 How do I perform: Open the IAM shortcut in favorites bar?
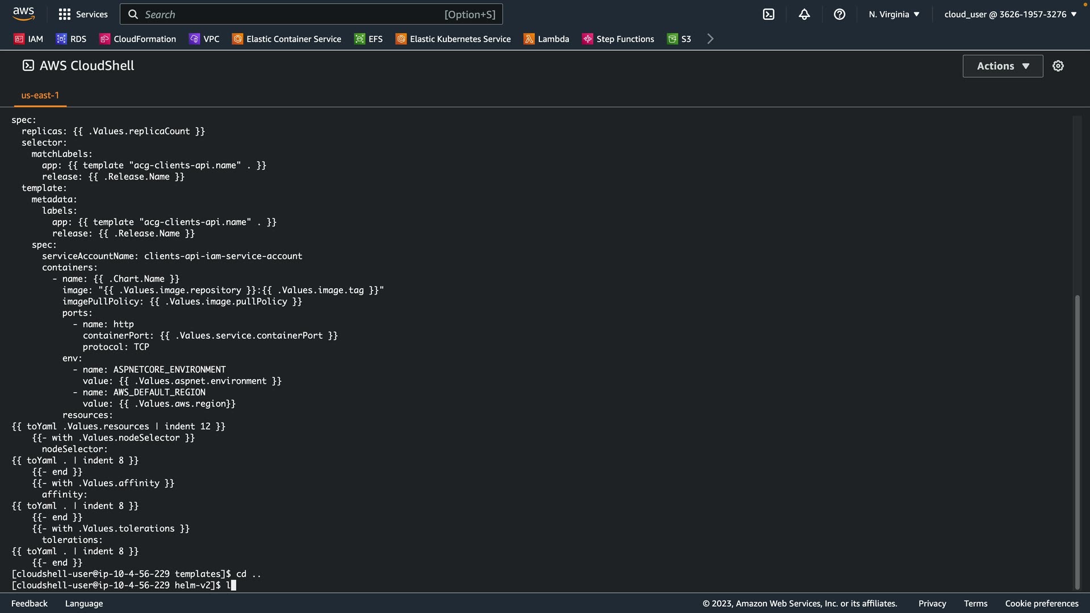click(28, 39)
